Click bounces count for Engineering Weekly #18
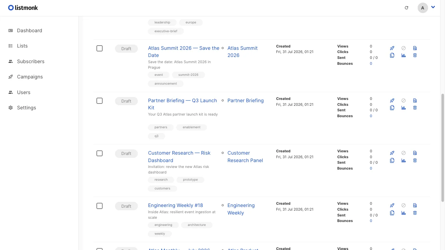Image resolution: width=445 pixels, height=250 pixels. point(371,221)
